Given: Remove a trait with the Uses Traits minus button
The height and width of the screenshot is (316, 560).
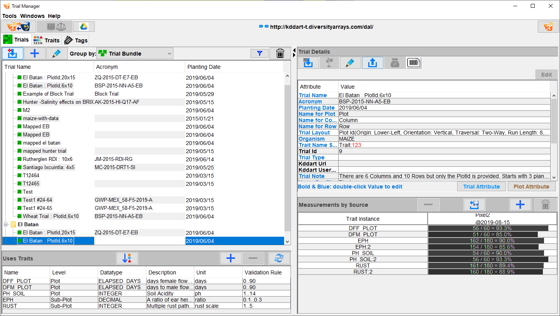Looking at the screenshot, I should 253,258.
